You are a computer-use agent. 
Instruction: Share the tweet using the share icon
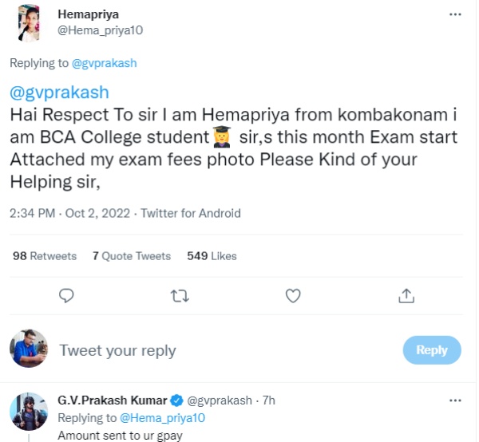coord(406,296)
